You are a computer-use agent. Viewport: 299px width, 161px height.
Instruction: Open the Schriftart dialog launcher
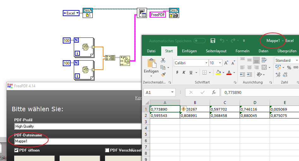(235, 82)
